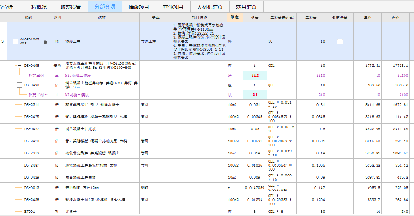Click the 工程量表达式 column header
The width and height of the screenshot is (414, 216).
click(282, 18)
